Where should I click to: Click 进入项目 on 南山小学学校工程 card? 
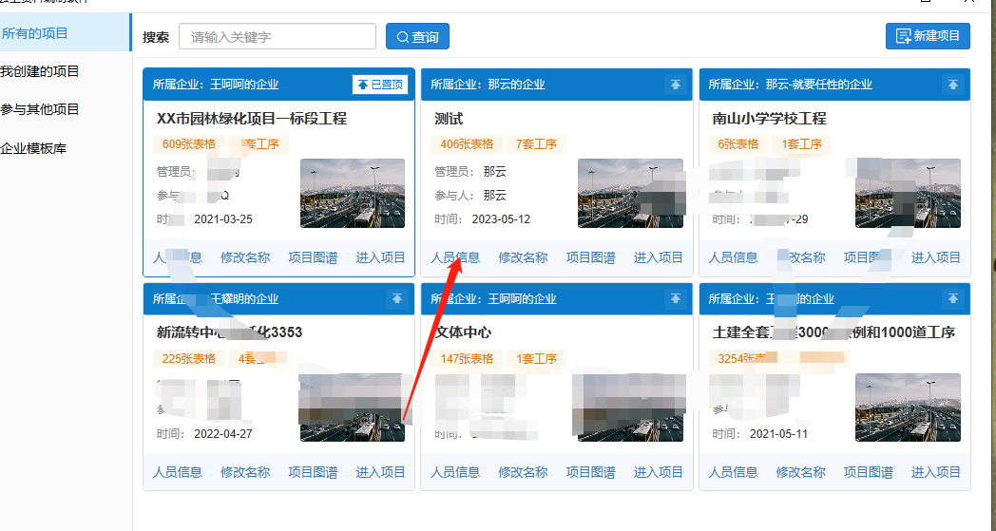pyautogui.click(x=936, y=257)
